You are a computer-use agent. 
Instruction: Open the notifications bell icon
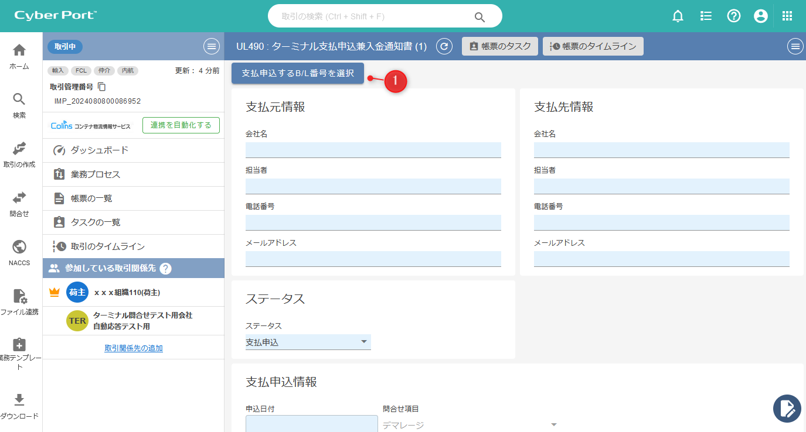click(x=678, y=16)
